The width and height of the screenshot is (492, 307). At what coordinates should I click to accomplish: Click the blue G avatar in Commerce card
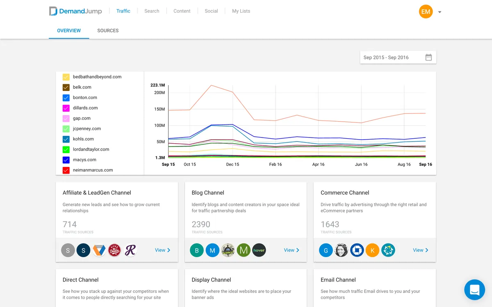326,250
